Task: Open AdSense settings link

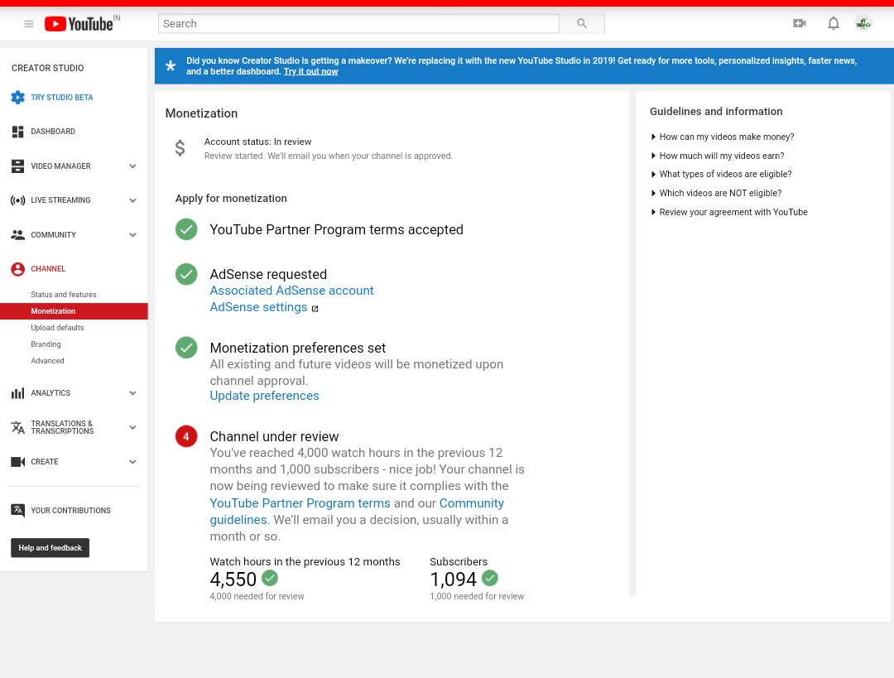Action: [x=258, y=307]
